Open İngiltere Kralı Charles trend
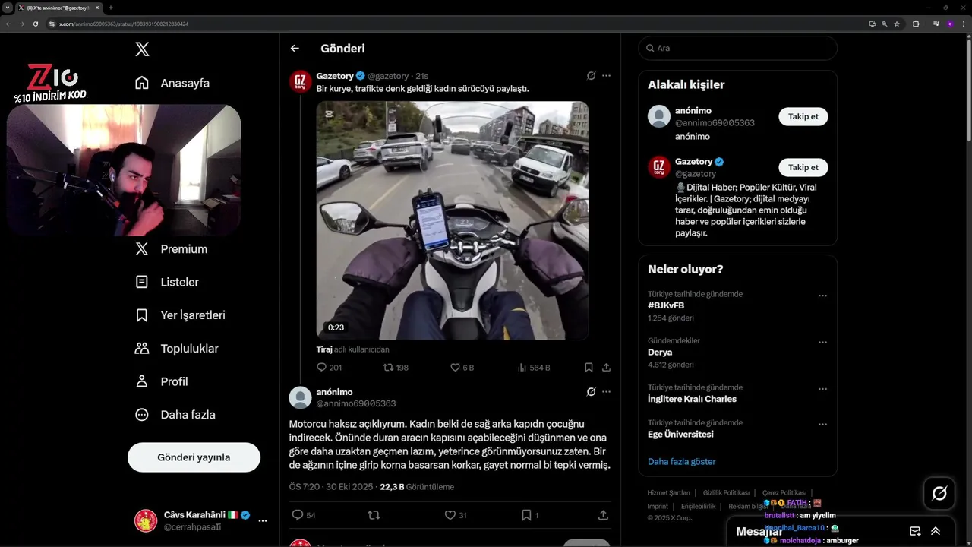 [692, 399]
